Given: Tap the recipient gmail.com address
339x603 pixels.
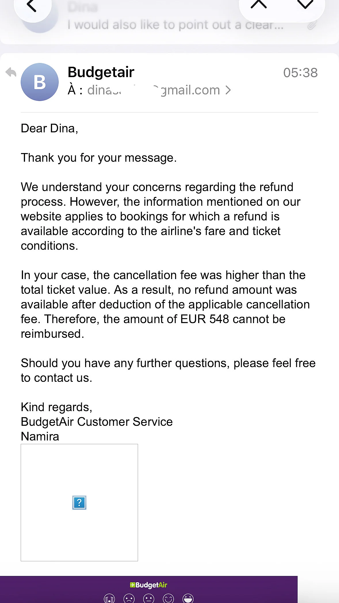Looking at the screenshot, I should click(154, 90).
